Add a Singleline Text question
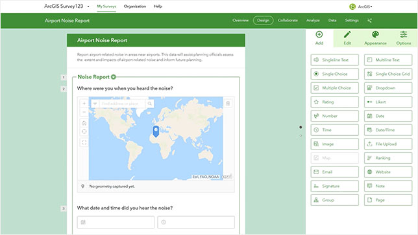The width and height of the screenshot is (418, 235). [334, 60]
